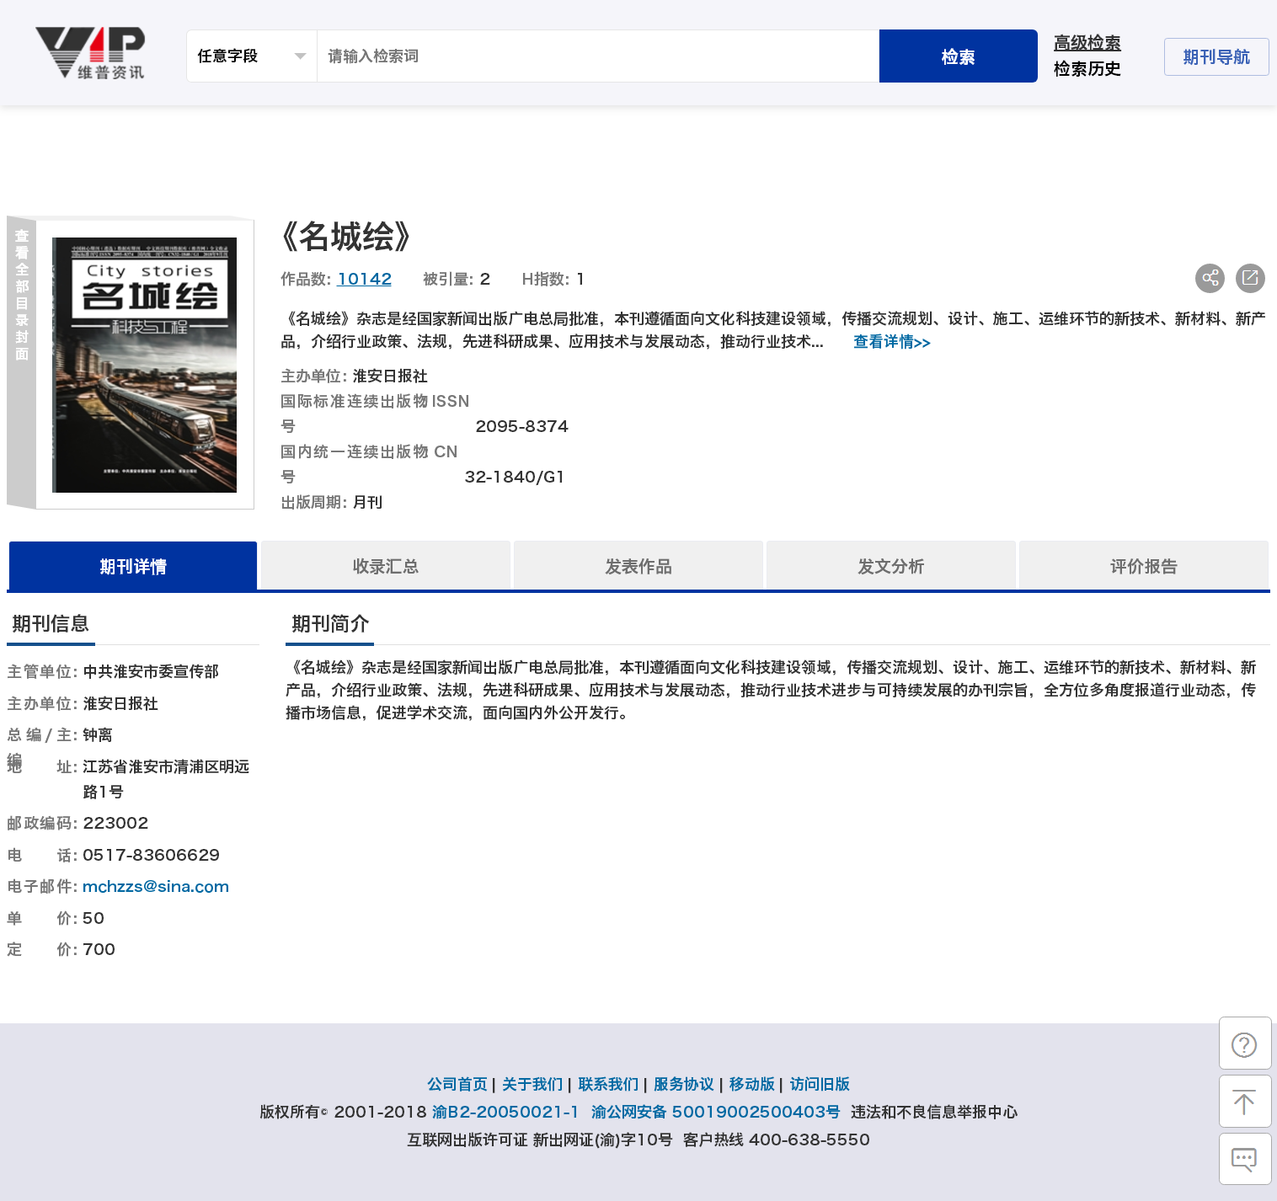Open the 移动版 footer link
This screenshot has height=1201, width=1277.
coord(751,1084)
